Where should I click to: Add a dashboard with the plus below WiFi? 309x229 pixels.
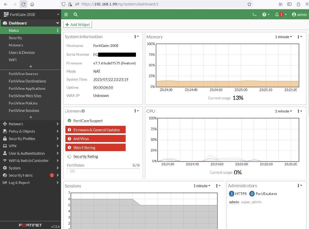31,67
